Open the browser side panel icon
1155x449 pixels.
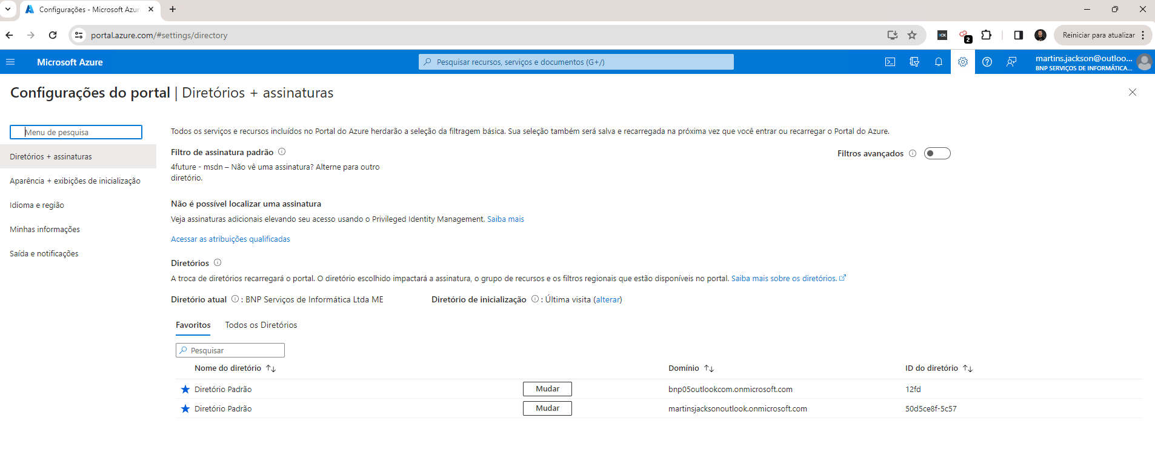pos(1019,35)
